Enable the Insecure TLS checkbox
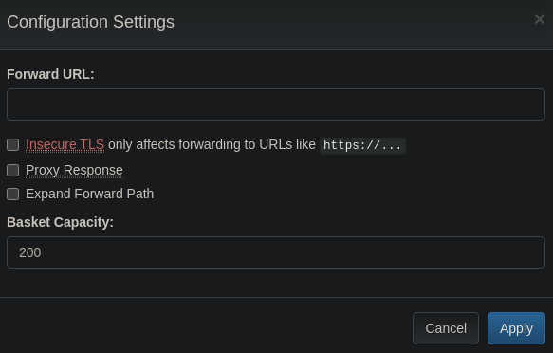Screen dimensions: 553x353 pos(13,144)
